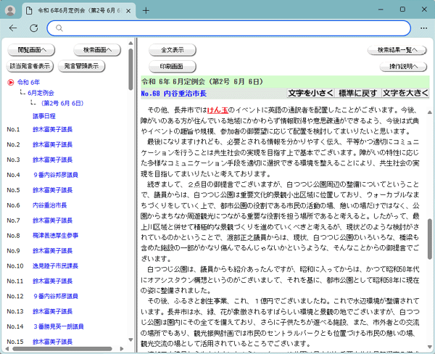Screen dimensions: 435x354
Task: Close the 令和6年6月定例会 tab
Action: [128, 11]
